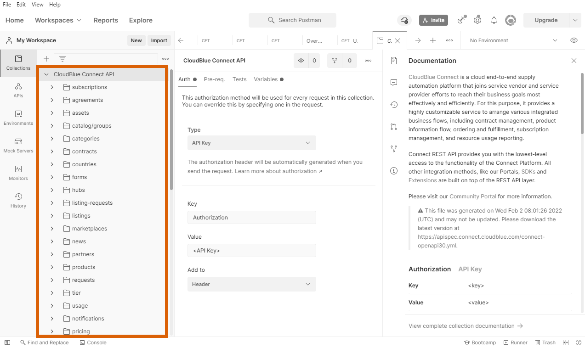This screenshot has width=585, height=348.
Task: Expand the subscriptions folder
Action: pyautogui.click(x=52, y=87)
